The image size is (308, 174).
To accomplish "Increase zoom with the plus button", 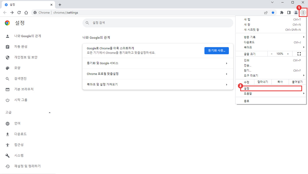I will 288,54.
